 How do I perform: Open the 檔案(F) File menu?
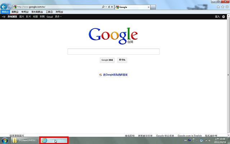pos(5,12)
